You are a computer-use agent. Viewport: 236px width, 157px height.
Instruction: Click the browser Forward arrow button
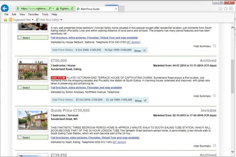pyautogui.click(x=12, y=8)
